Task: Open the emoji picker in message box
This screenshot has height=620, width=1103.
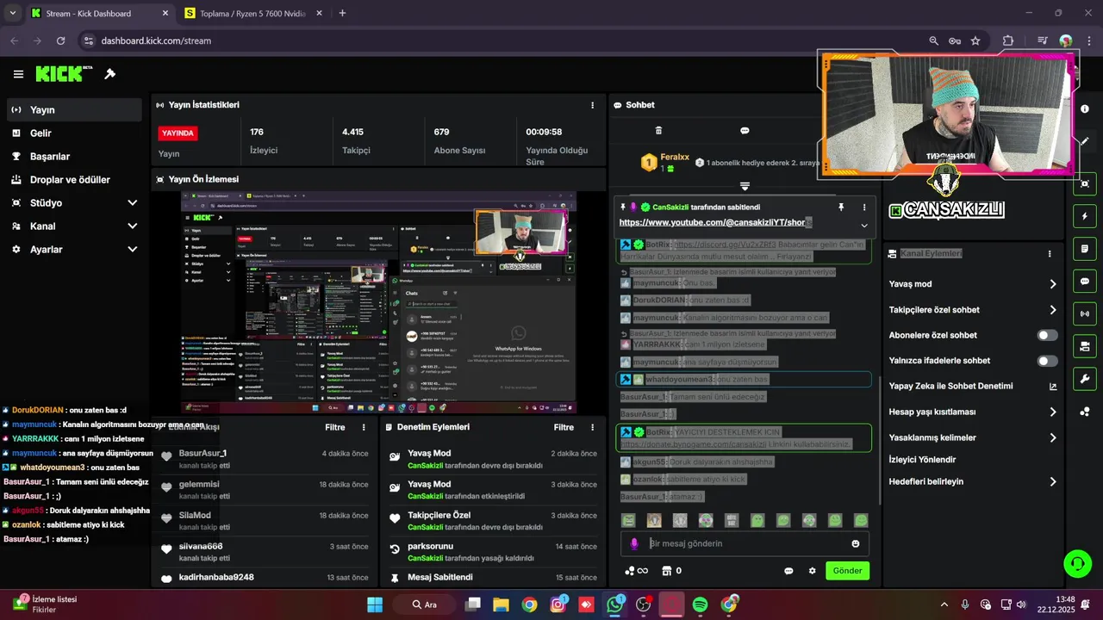Action: click(856, 543)
